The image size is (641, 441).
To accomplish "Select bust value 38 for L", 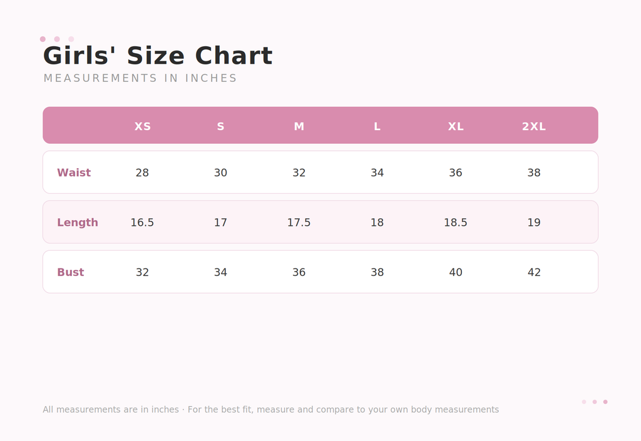I will 377,272.
